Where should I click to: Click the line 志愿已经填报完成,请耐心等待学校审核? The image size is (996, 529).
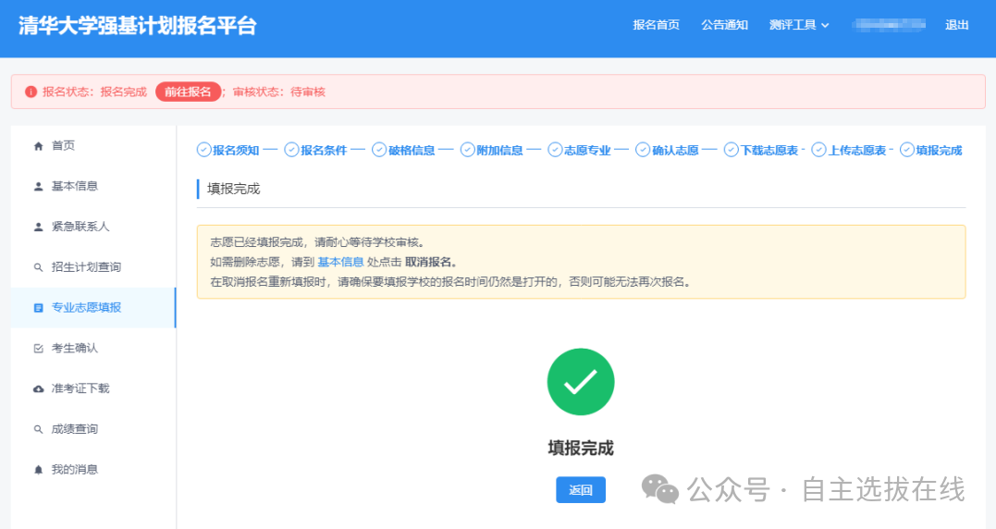(317, 242)
